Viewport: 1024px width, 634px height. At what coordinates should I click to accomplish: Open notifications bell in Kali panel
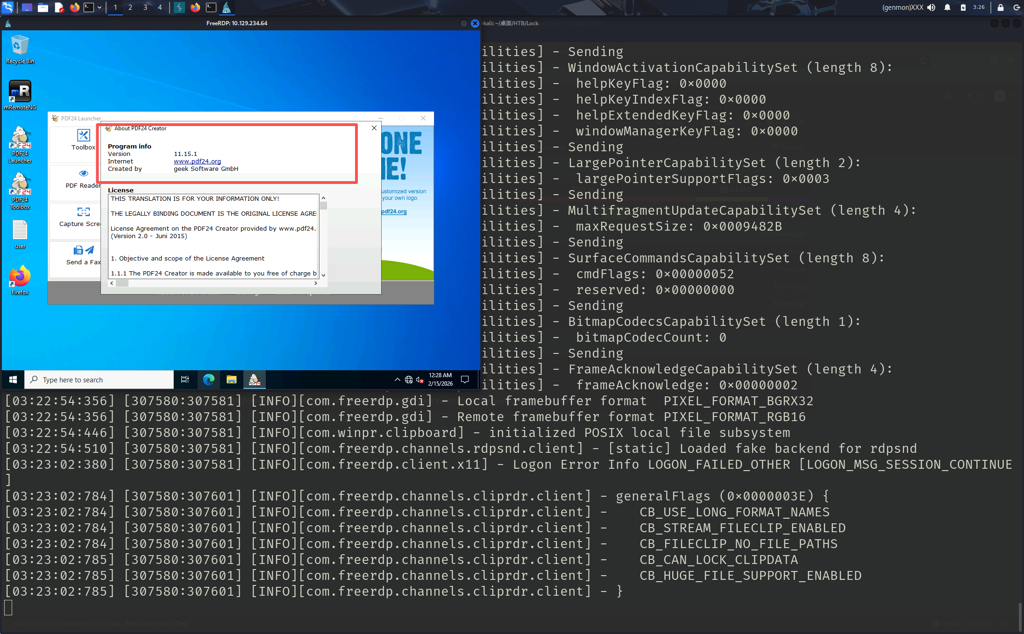tap(947, 7)
